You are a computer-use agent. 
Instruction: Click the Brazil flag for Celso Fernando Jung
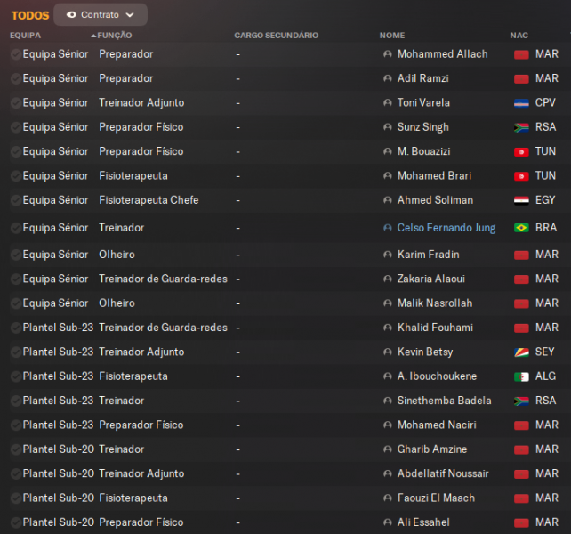522,228
